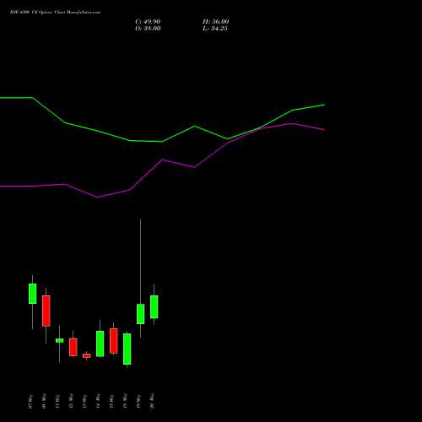
Task: Select the 15 May date label
Action: point(111,401)
